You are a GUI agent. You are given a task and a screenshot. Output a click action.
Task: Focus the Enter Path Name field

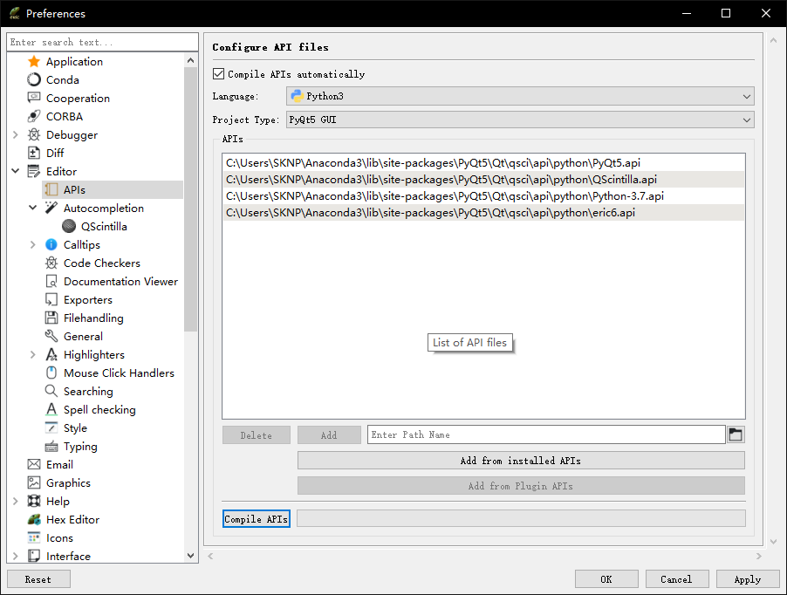(x=546, y=434)
